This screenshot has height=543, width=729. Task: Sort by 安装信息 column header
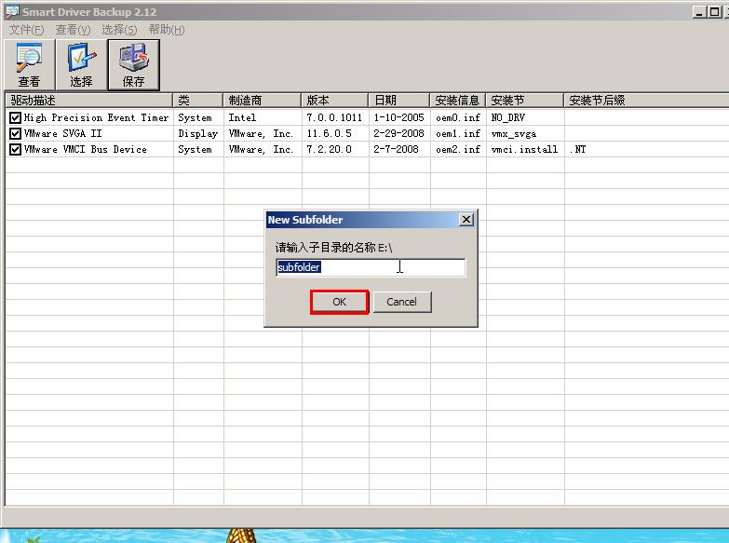click(x=457, y=101)
